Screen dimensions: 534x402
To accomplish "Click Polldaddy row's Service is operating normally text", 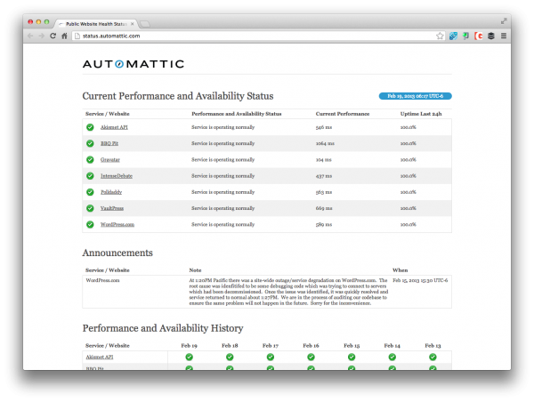I will [x=222, y=192].
